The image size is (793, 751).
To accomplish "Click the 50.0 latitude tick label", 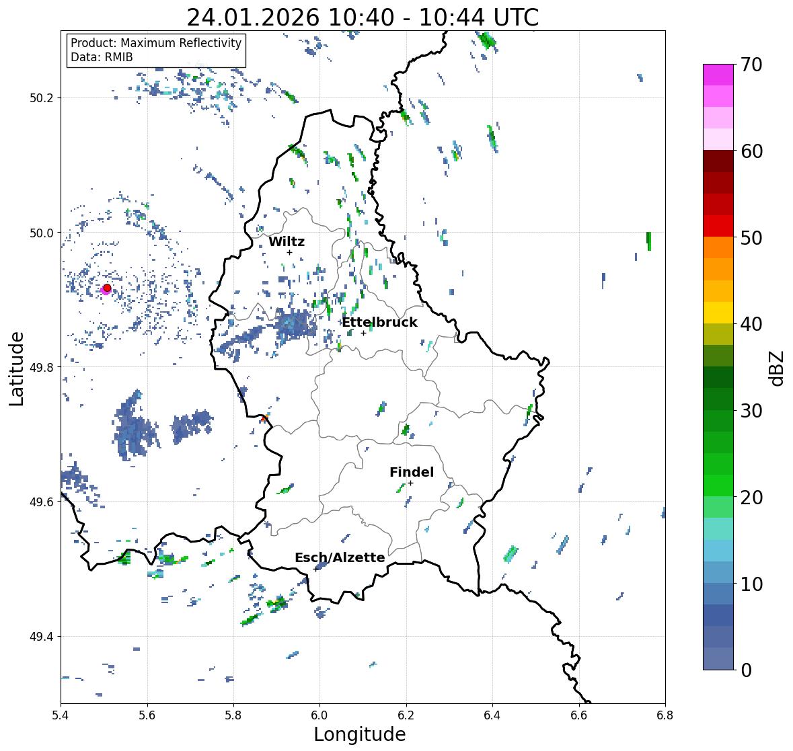I will coord(42,233).
